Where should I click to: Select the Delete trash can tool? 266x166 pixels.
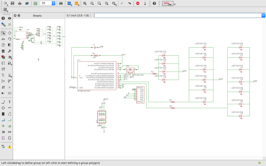pyautogui.click(x=3, y=51)
